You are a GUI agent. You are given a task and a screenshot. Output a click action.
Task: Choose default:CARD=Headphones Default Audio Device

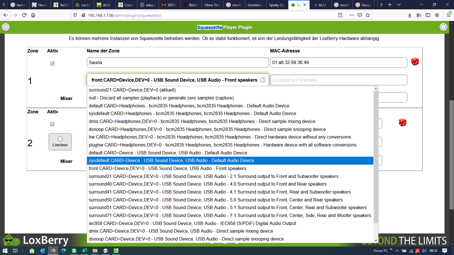pyautogui.click(x=230, y=106)
